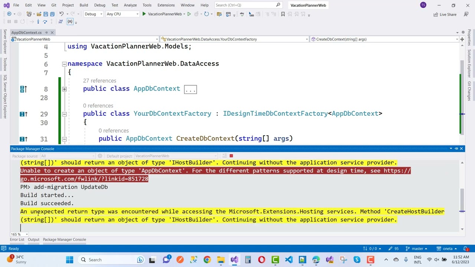
Task: Open the Build menu
Action: click(83, 5)
